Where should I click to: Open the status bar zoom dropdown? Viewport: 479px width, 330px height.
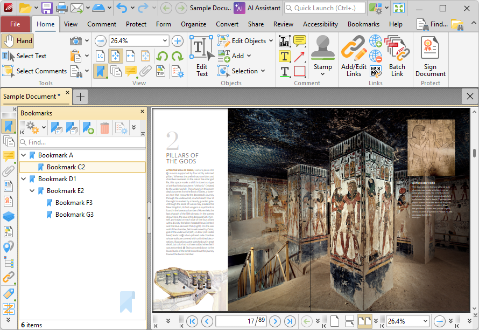tap(425, 321)
